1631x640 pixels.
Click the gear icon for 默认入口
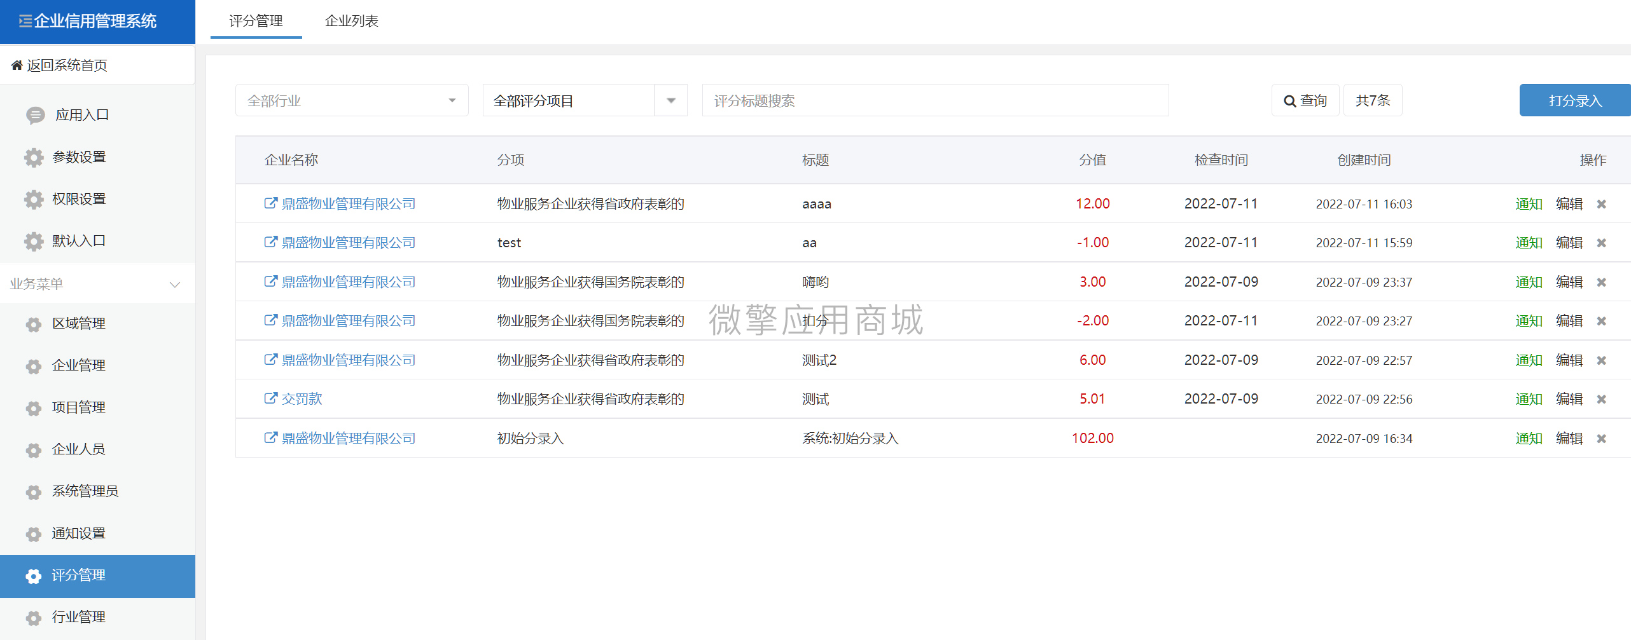coord(34,241)
